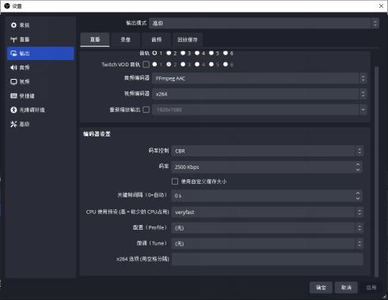This screenshot has width=388, height=300.
Task: Click the OBS logo in title bar
Action: (7, 6)
